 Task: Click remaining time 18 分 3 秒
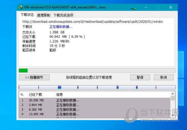coord(57,46)
